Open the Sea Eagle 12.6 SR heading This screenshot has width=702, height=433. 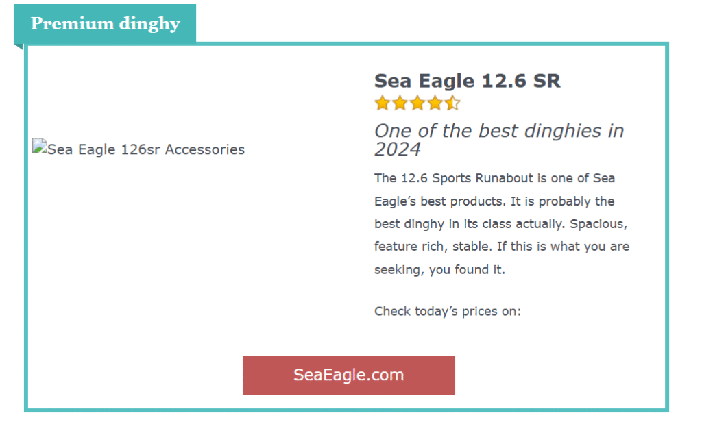pos(467,81)
